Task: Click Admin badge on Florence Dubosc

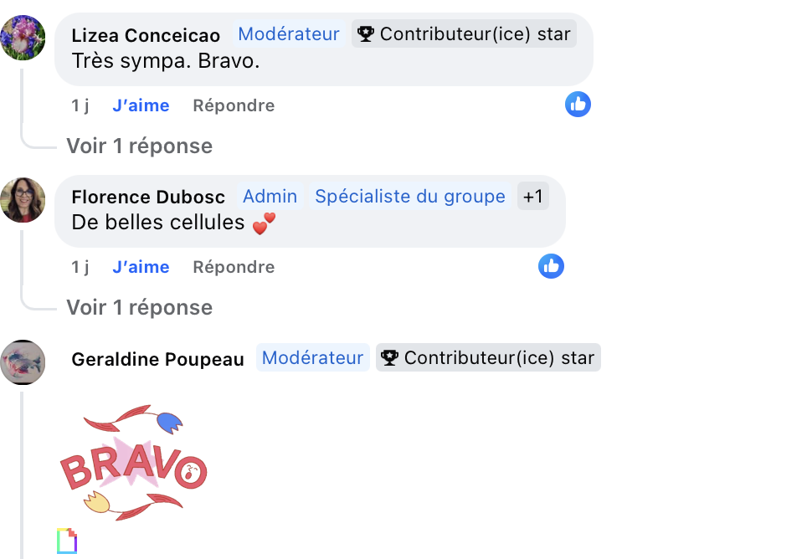Action: pyautogui.click(x=270, y=196)
